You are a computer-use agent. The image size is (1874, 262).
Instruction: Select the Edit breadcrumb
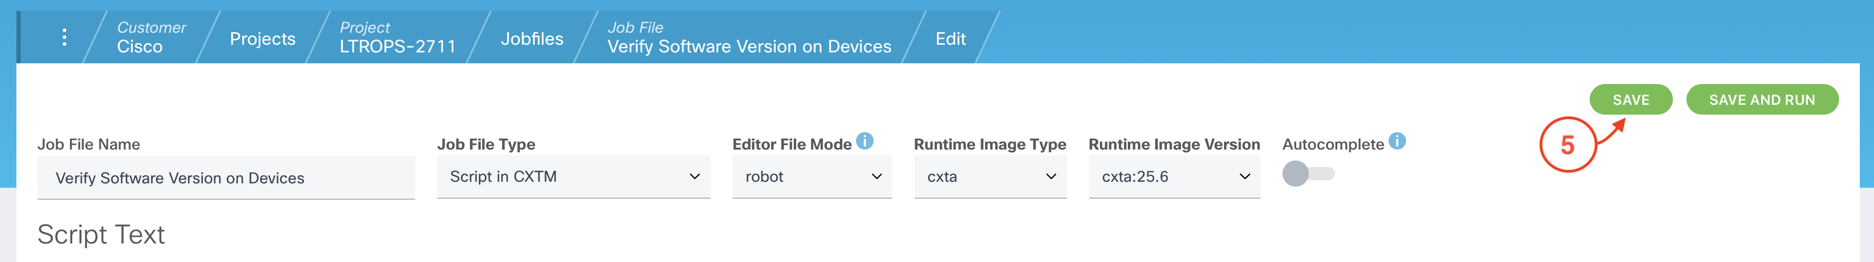[950, 38]
